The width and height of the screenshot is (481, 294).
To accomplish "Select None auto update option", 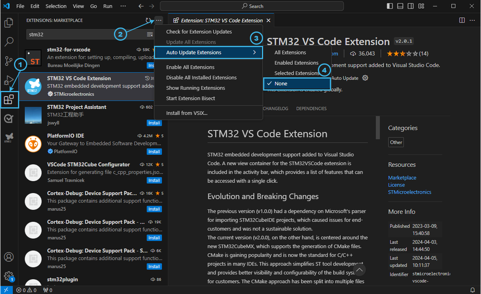I will point(281,84).
